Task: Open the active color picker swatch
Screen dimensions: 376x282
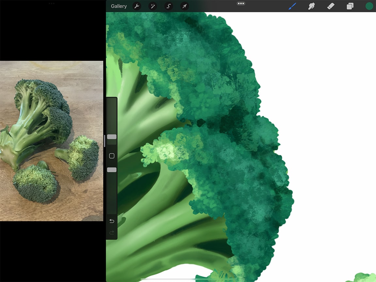Action: click(x=368, y=6)
